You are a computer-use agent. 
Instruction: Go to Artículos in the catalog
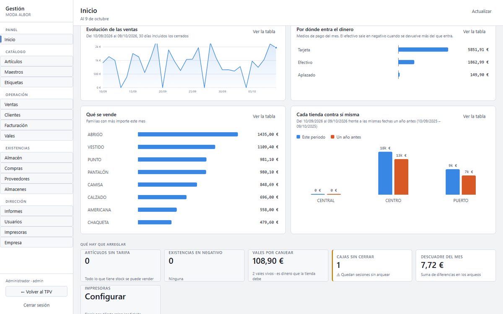coord(36,62)
